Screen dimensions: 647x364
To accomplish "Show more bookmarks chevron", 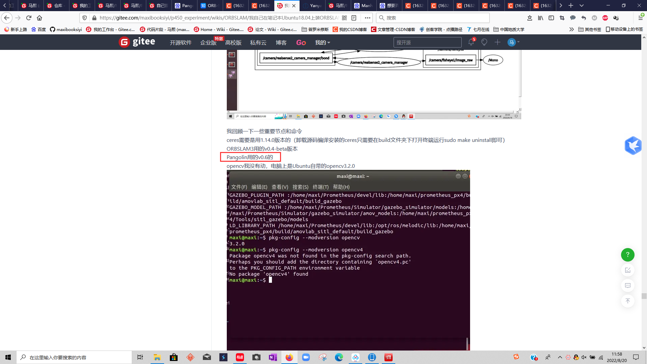I will (572, 29).
